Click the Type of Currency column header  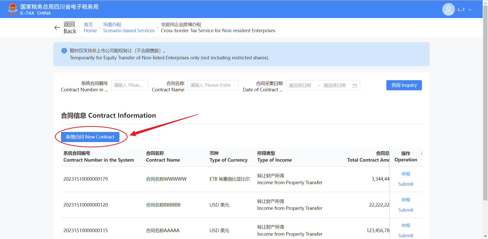point(228,157)
